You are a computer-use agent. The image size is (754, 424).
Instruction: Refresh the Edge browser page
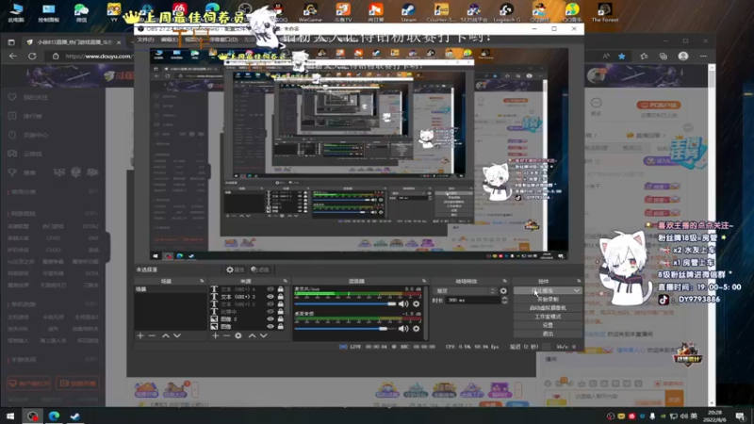click(32, 57)
